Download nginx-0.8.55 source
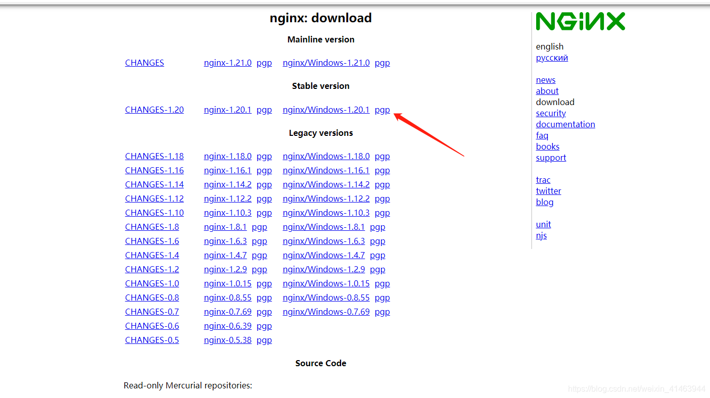 (227, 297)
